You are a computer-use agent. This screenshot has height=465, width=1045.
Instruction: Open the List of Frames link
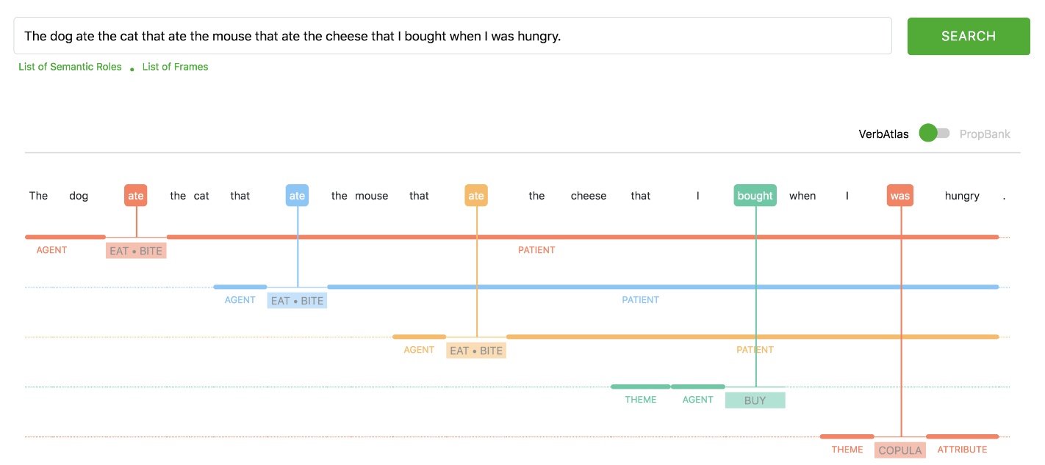click(175, 67)
